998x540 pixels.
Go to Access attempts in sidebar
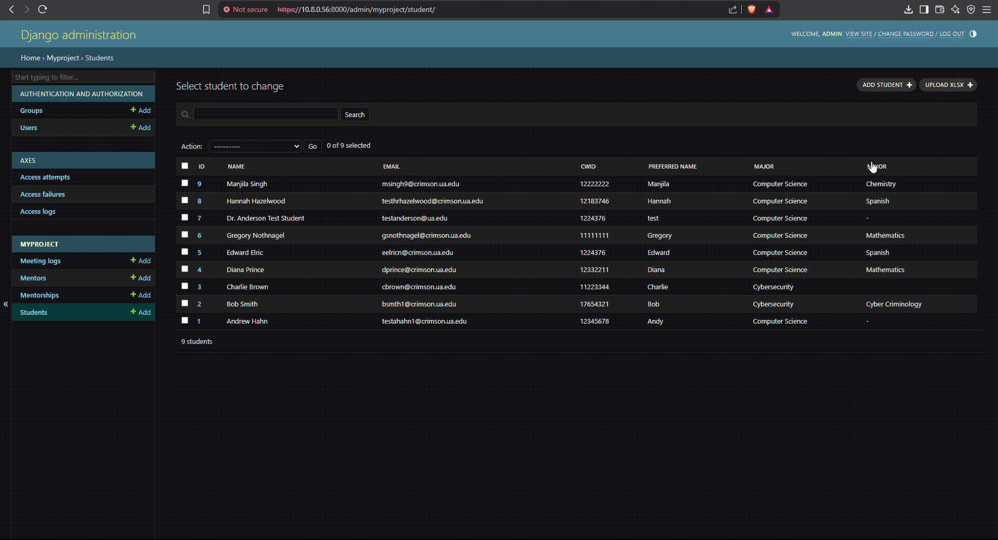45,177
